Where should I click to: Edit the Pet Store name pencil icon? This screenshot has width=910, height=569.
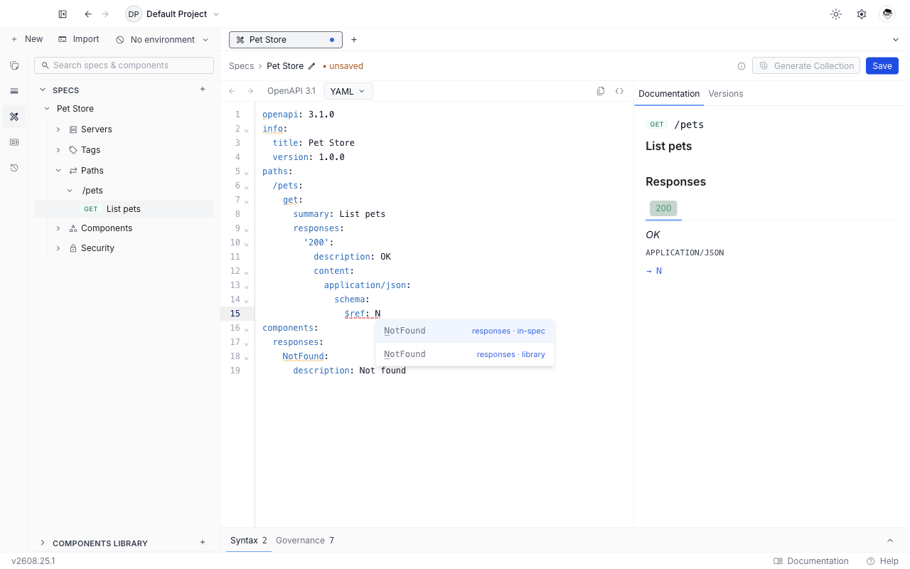(x=311, y=66)
